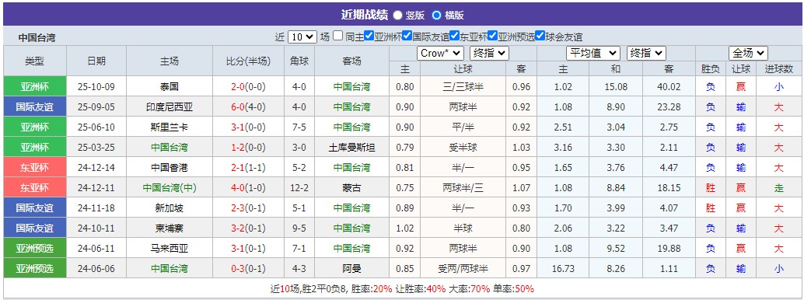Image resolution: width=804 pixels, height=300 pixels.
Task: Click the 斯里兰卡 team link
Action: pyautogui.click(x=170, y=127)
